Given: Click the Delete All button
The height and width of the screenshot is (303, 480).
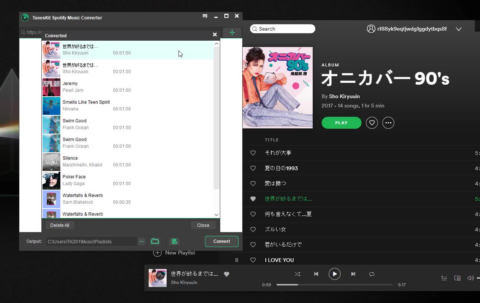Looking at the screenshot, I should [x=60, y=225].
